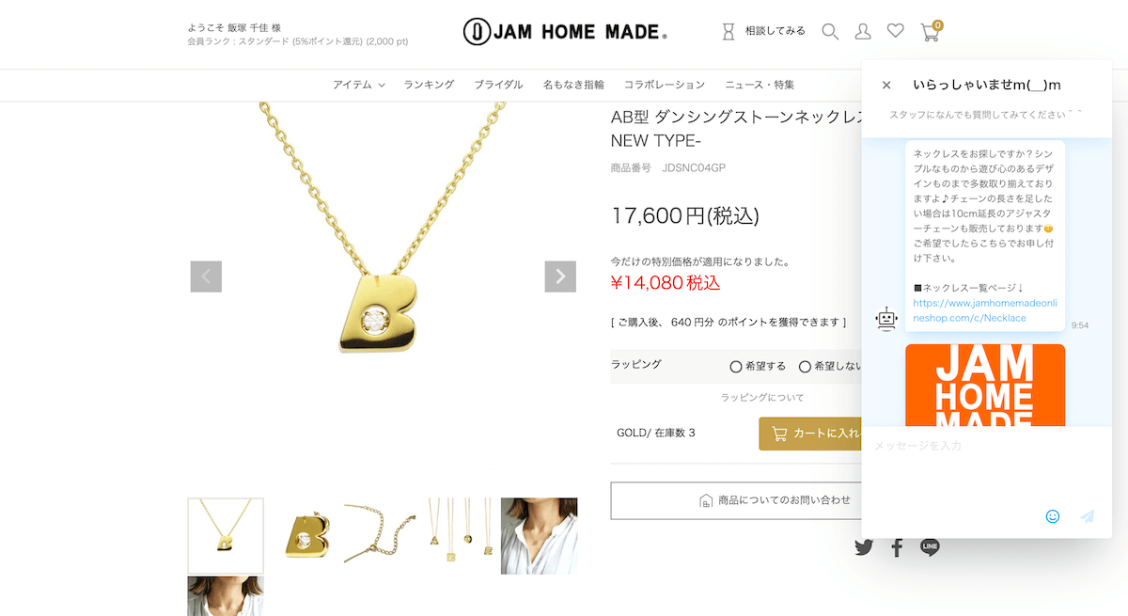This screenshot has height=616, width=1128.
Task: Click 商品についてのお問い合わせ button
Action: pyautogui.click(x=736, y=500)
